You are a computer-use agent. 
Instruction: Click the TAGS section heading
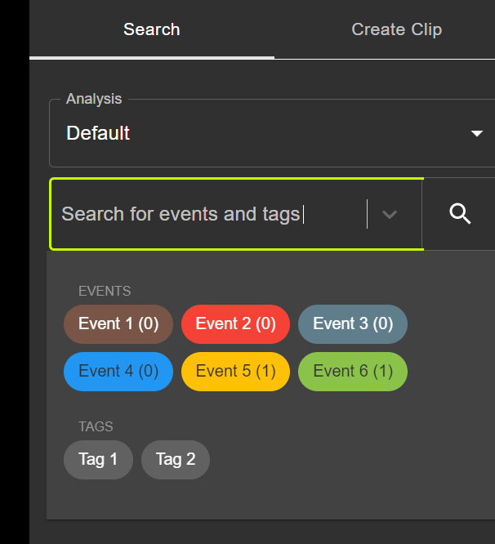tap(96, 426)
